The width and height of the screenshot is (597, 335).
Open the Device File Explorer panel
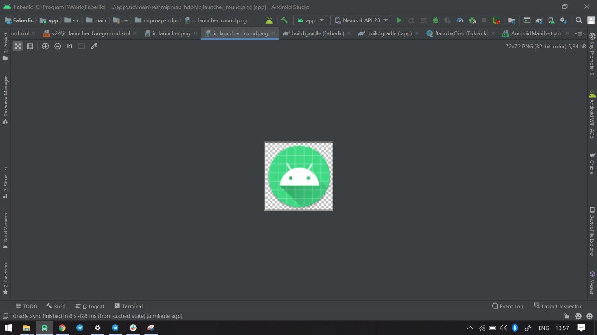pyautogui.click(x=592, y=231)
